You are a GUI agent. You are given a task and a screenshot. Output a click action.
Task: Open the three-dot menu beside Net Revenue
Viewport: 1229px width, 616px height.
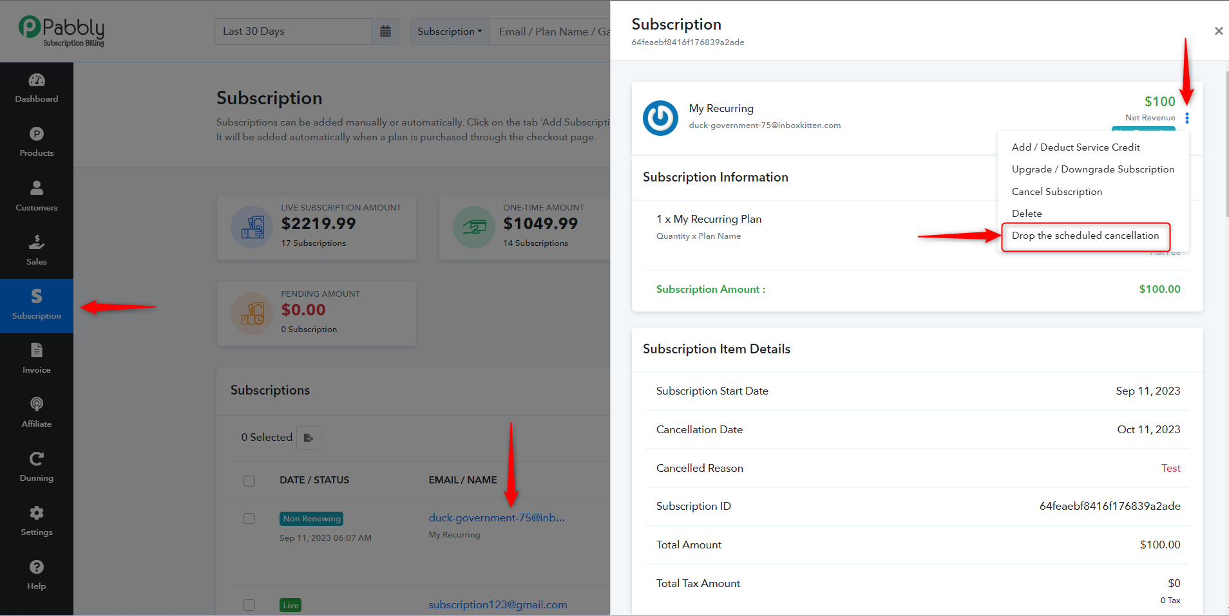click(1187, 118)
